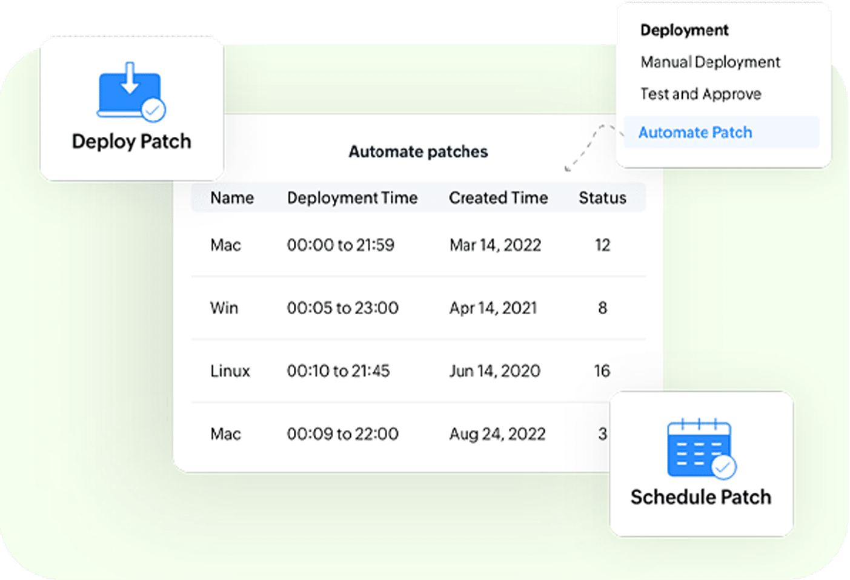Click created date Apr 14, 2021
This screenshot has height=580, width=850.
pyautogui.click(x=493, y=308)
